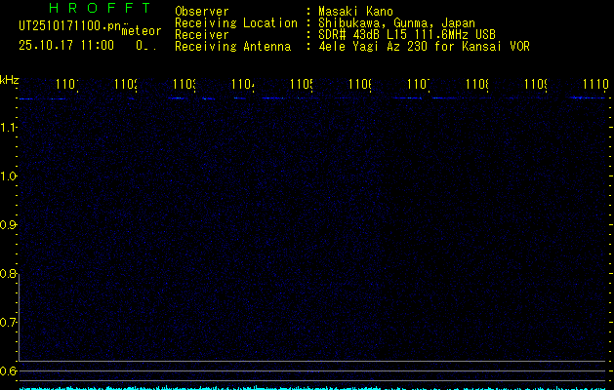Click the 25.10.17 11:00 timestamp
The image size is (614, 390).
pos(66,45)
